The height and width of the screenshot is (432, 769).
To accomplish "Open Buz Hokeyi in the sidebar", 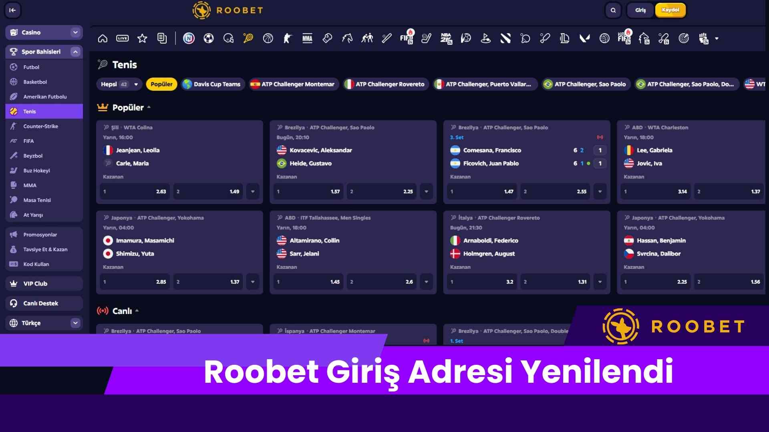I will pyautogui.click(x=44, y=170).
